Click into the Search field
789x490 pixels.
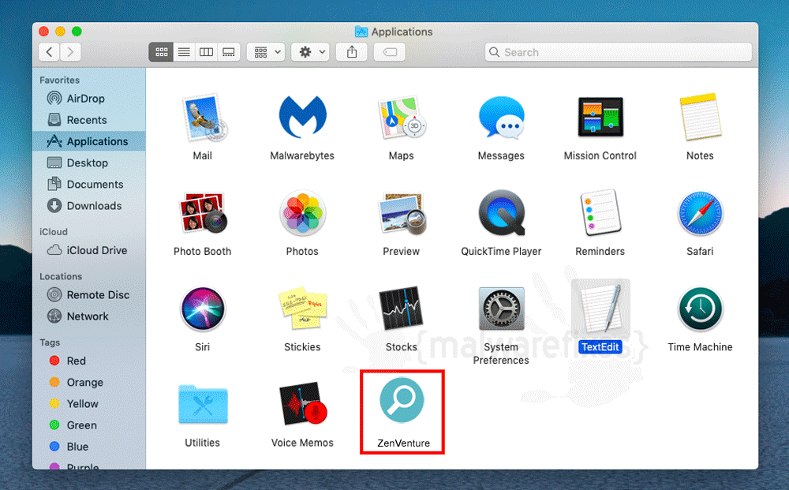tap(619, 52)
